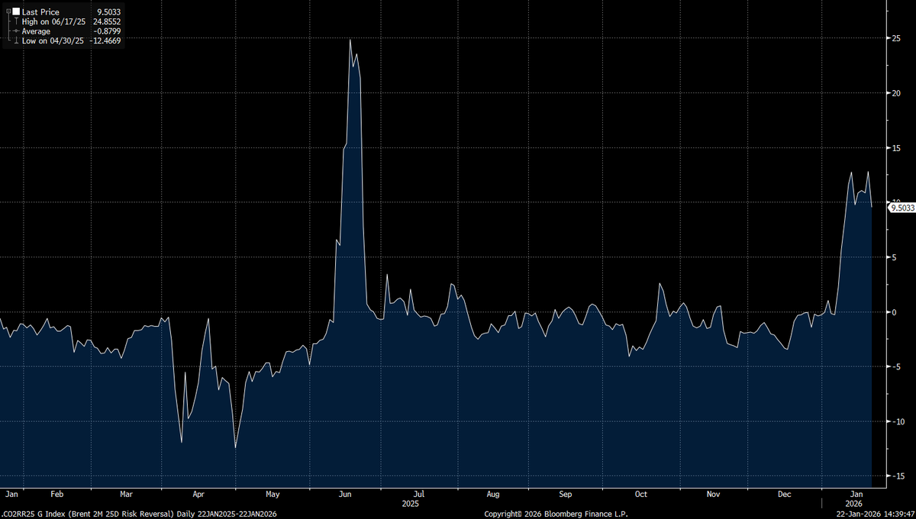Click the -0.8799 average value
916x519 pixels.
(108, 31)
